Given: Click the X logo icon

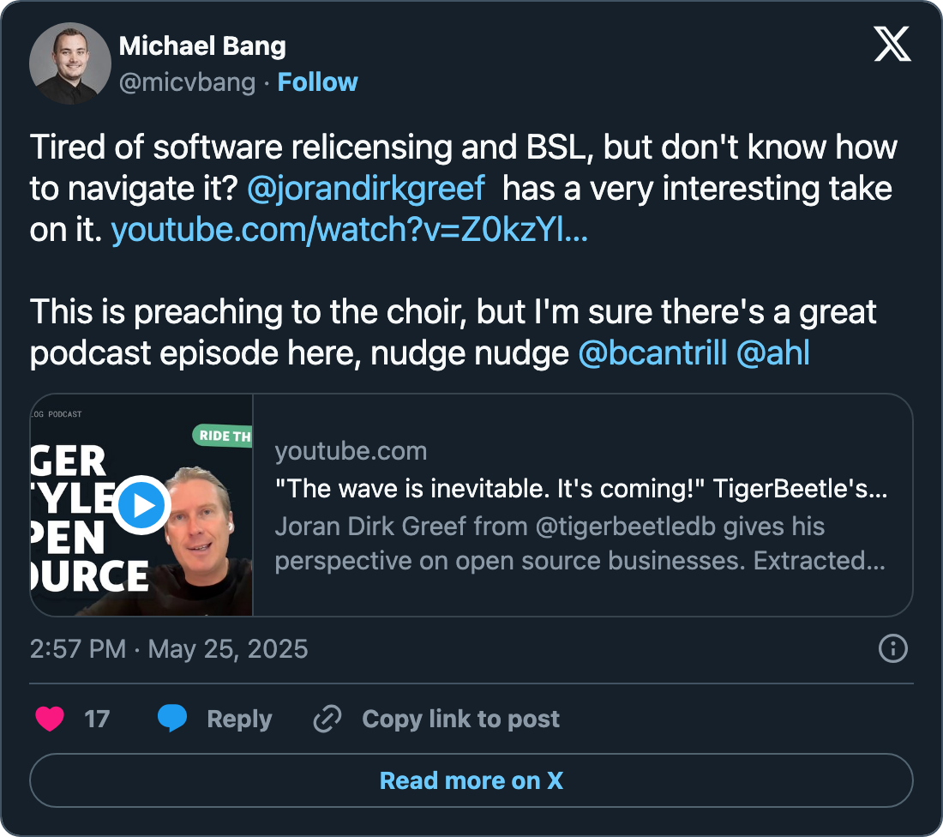Looking at the screenshot, I should coord(892,44).
